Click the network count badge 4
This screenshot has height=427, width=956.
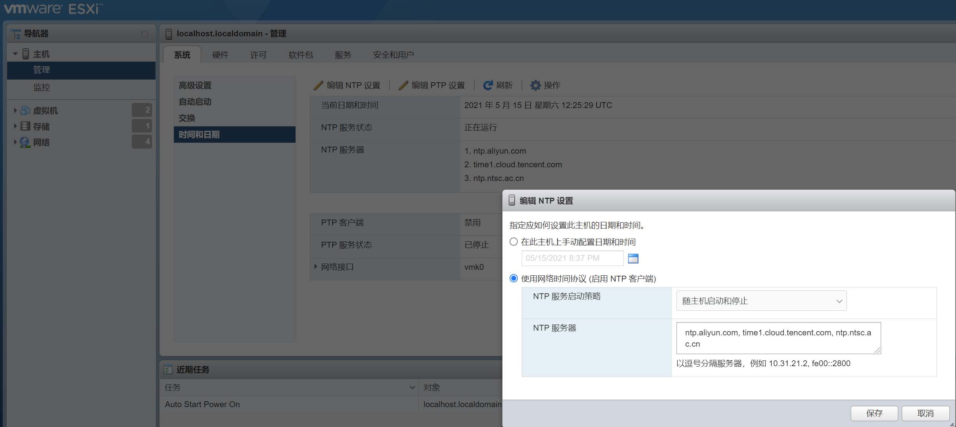142,142
